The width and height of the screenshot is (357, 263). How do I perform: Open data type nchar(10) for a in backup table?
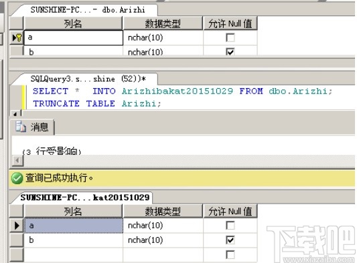[163, 226]
